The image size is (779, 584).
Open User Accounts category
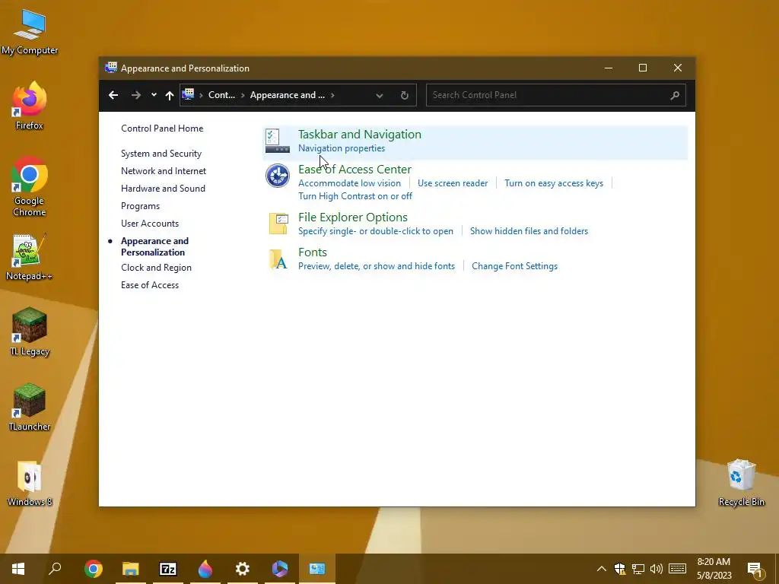tap(150, 224)
